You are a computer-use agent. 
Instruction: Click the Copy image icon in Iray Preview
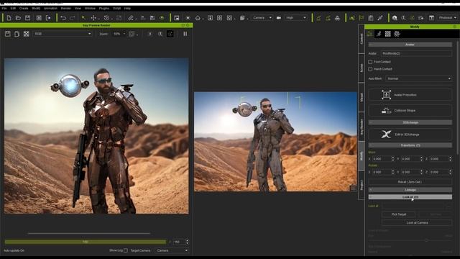[17, 34]
